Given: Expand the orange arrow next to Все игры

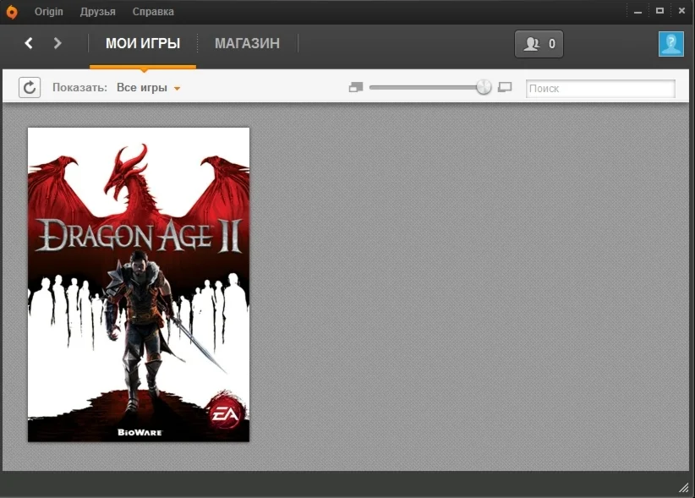Looking at the screenshot, I should tap(176, 87).
